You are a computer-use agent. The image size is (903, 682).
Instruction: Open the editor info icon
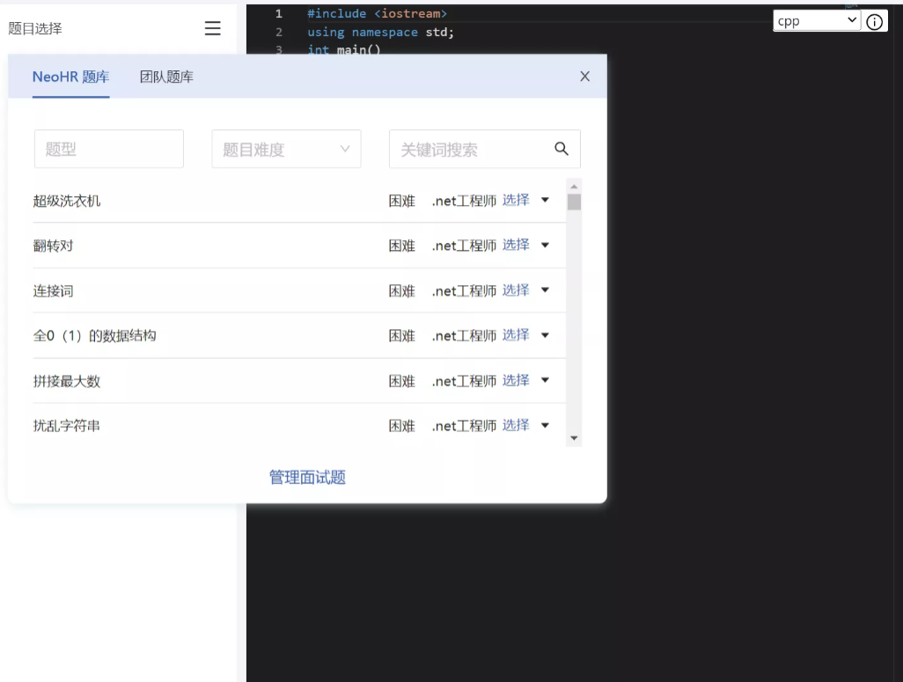pyautogui.click(x=874, y=22)
